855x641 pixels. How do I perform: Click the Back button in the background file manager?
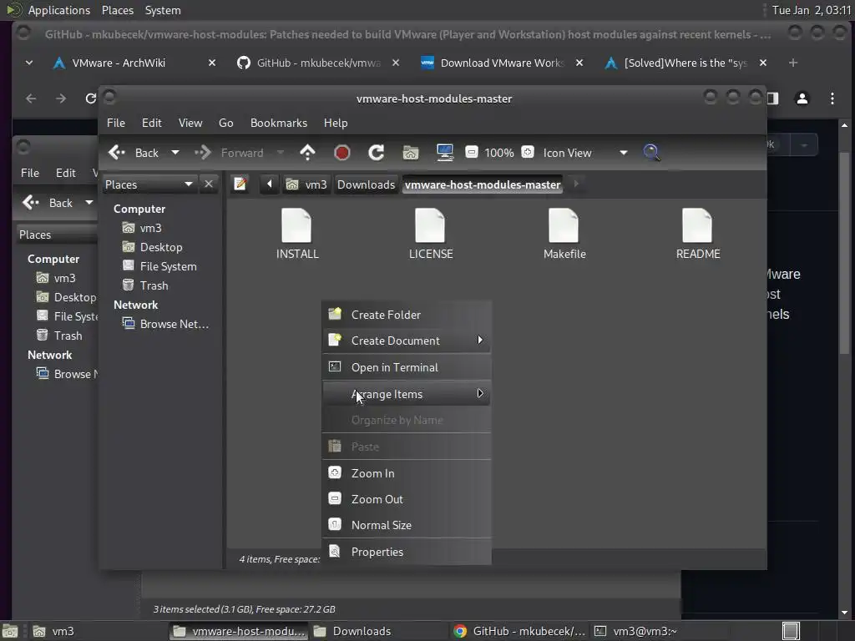(x=48, y=203)
